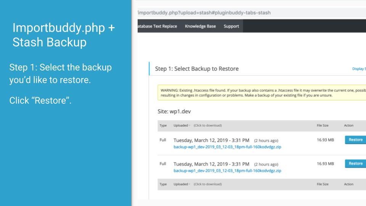Click Type in the top table header
This screenshot has width=366, height=206.
[163, 126]
